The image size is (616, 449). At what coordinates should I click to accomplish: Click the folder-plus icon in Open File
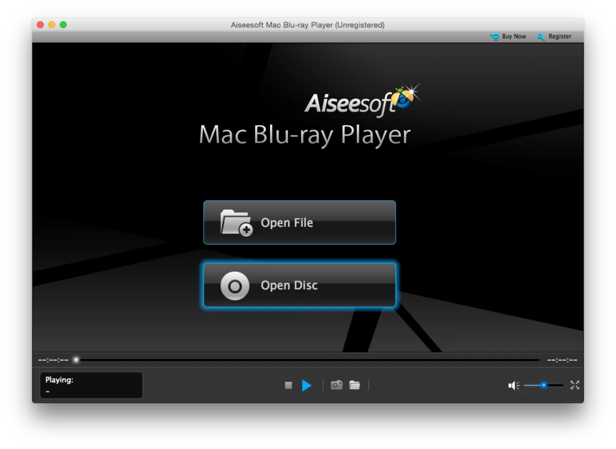(236, 222)
